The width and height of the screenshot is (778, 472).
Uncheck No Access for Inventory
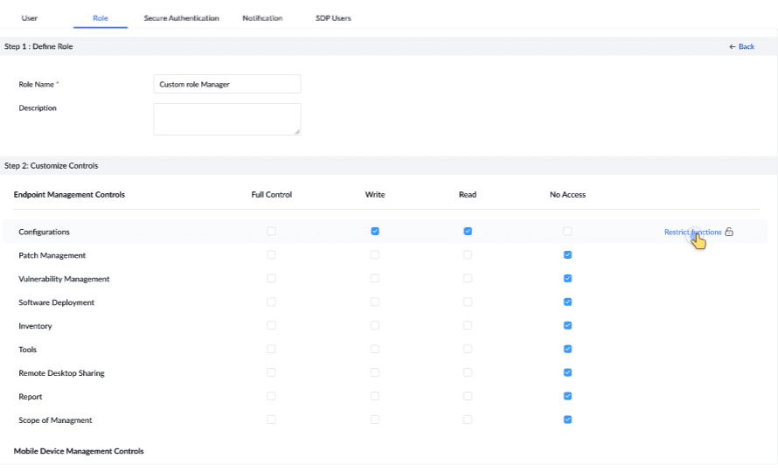click(x=567, y=325)
